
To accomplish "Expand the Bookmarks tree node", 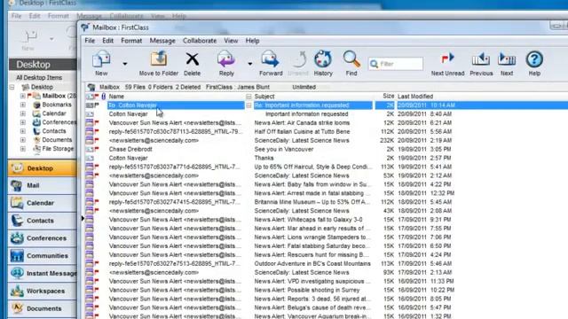I will point(23,105).
